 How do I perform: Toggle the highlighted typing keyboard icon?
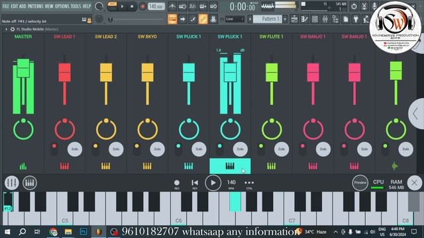(x=172, y=19)
